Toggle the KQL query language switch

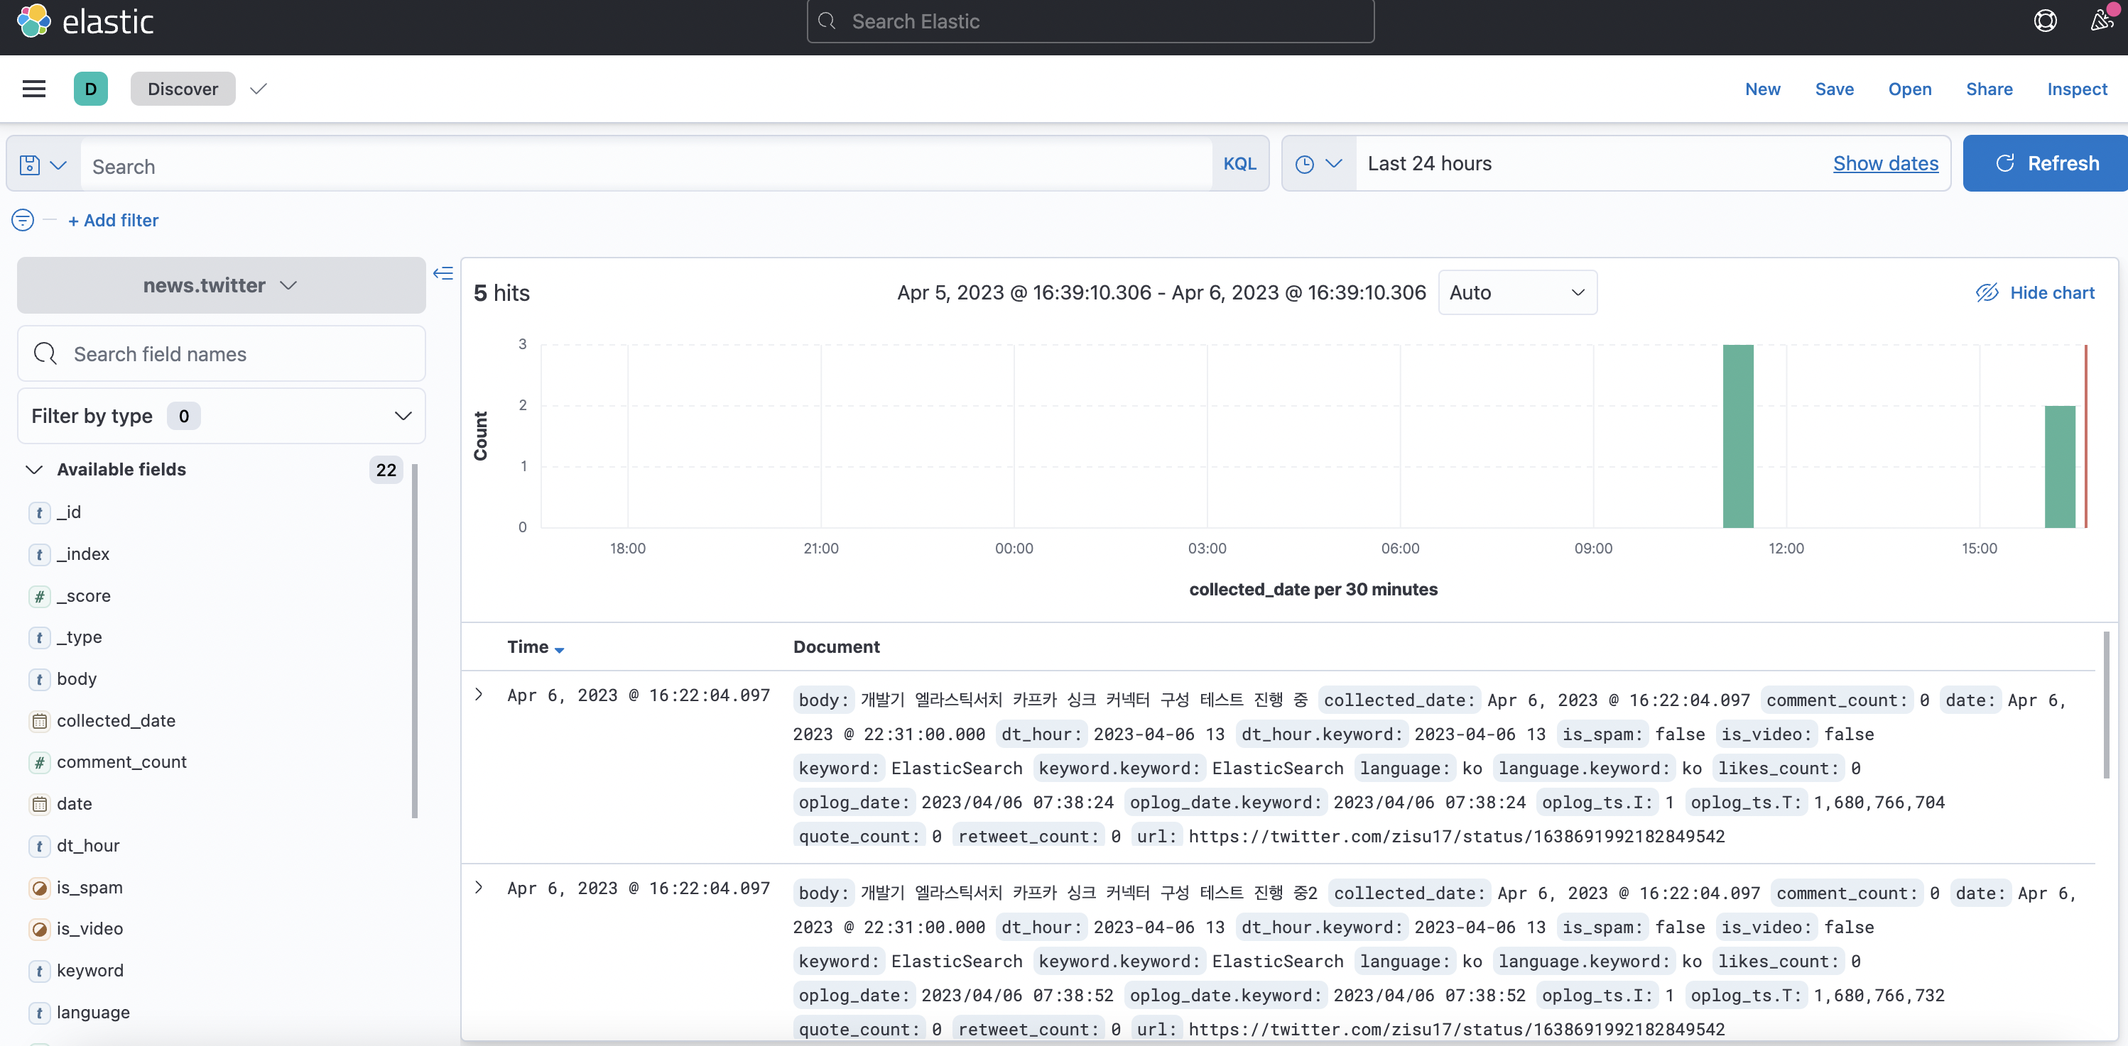[x=1239, y=165]
